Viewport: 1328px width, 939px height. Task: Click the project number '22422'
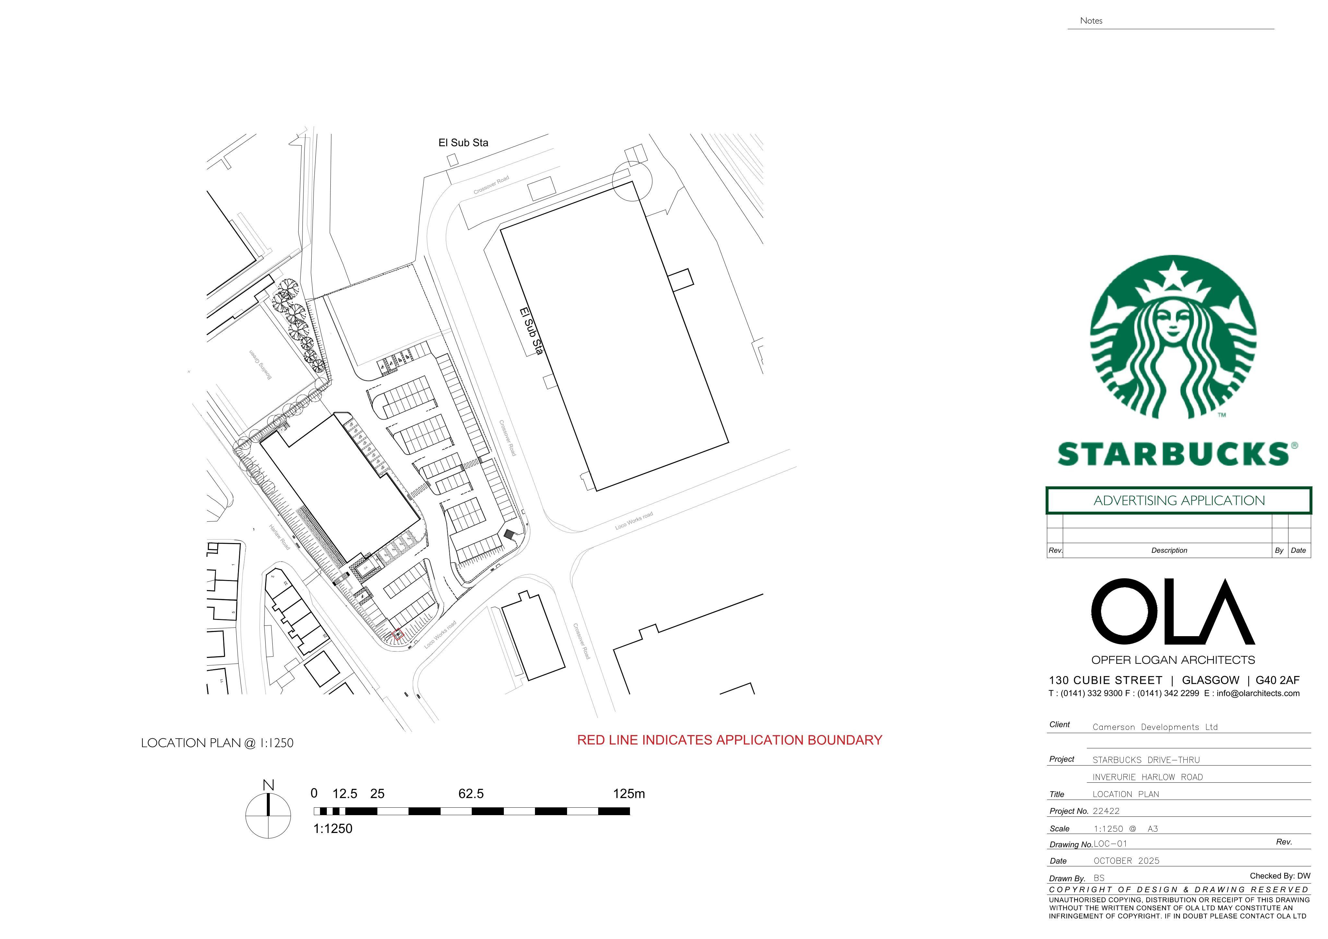(x=1106, y=811)
